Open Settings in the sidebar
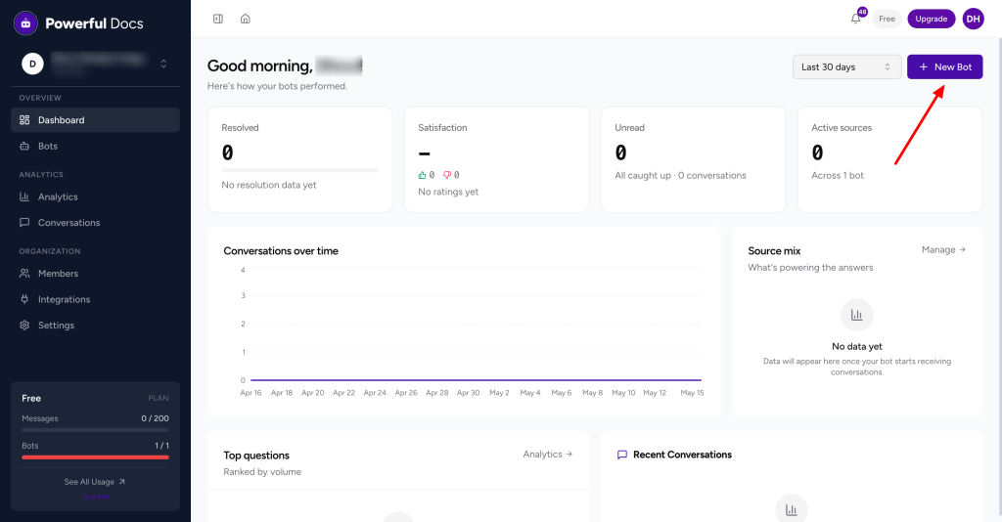The height and width of the screenshot is (522, 1002). tap(95, 325)
